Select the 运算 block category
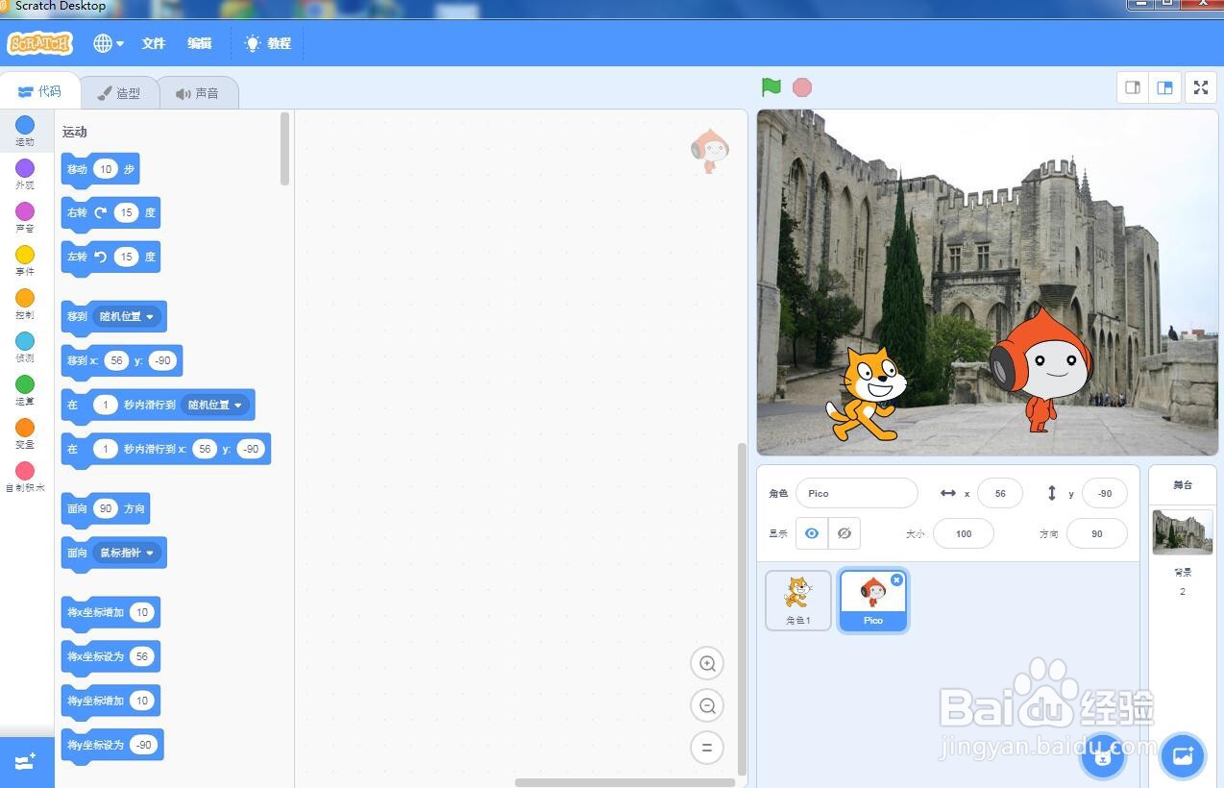Viewport: 1224px width, 788px height. (25, 390)
